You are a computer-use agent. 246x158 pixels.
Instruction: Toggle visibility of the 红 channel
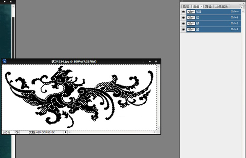pos(183,18)
